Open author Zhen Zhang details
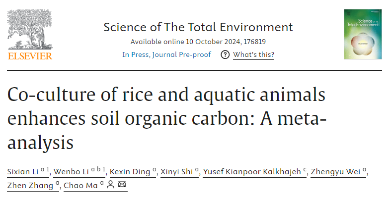 (x=30, y=185)
